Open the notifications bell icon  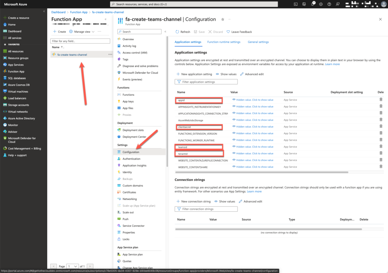pos(313,4)
